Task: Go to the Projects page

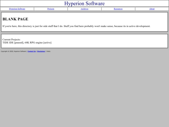Action: (x=51, y=9)
